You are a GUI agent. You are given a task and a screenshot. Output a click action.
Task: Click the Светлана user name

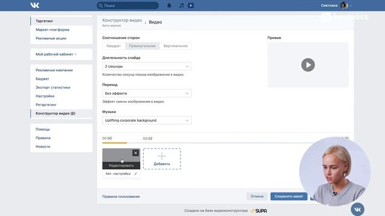coord(329,5)
